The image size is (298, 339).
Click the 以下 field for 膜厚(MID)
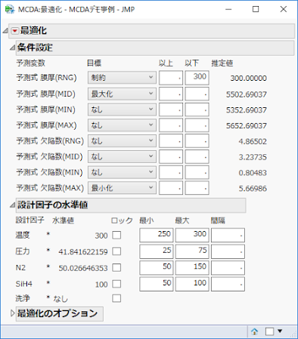(197, 94)
